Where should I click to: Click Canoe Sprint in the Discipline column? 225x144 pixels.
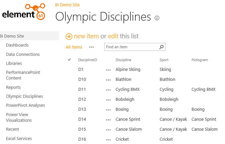pyautogui.click(x=128, y=119)
